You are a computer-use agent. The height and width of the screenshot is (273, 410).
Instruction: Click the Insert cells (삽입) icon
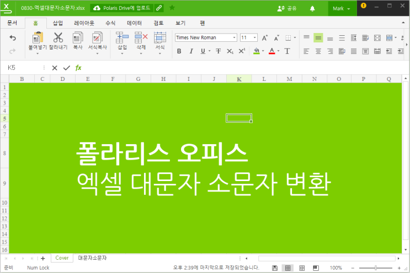[x=122, y=37]
